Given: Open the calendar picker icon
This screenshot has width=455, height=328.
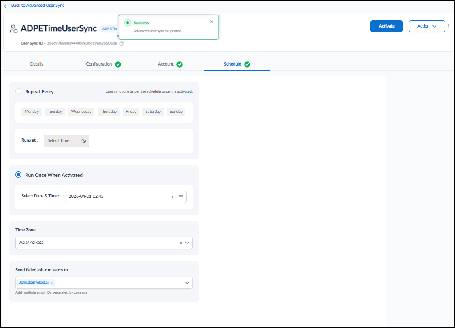Looking at the screenshot, I should click(181, 197).
